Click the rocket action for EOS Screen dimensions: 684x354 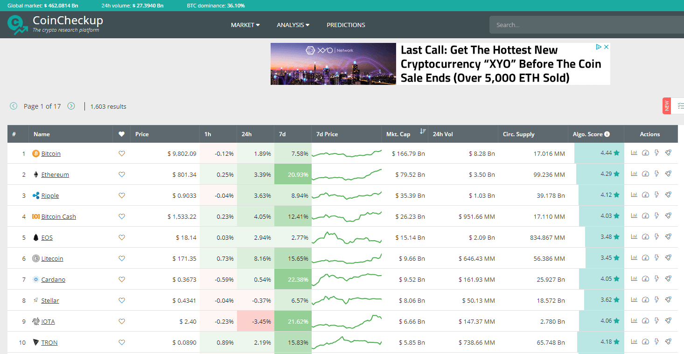coord(668,236)
